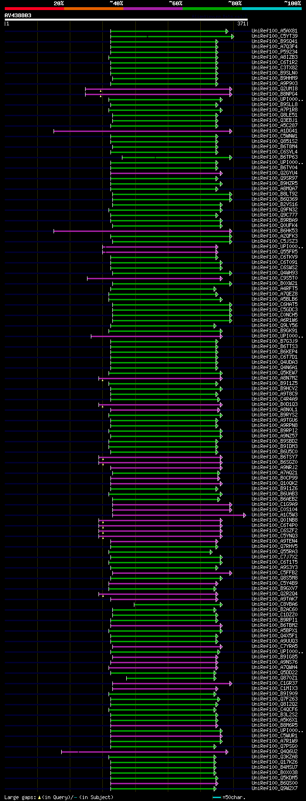Open hit UniRef100_A5AX81

tap(274, 31)
